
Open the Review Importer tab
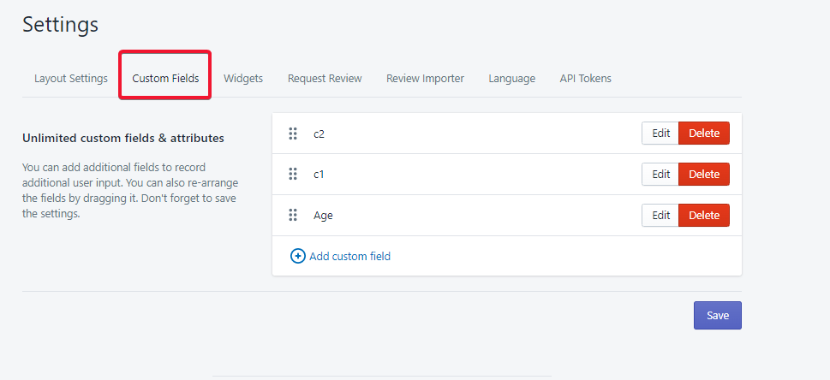coord(425,79)
